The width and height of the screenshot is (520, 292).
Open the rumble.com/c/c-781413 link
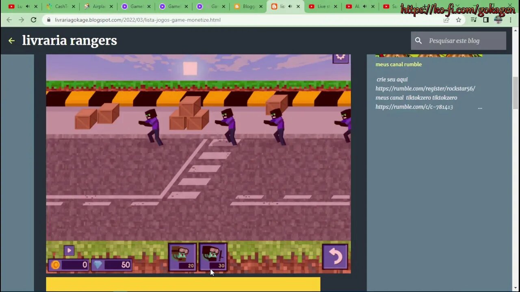pos(414,107)
